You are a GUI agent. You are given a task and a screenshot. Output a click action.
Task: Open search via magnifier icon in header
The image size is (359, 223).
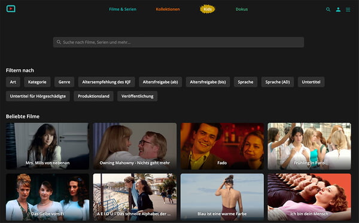[x=328, y=10]
